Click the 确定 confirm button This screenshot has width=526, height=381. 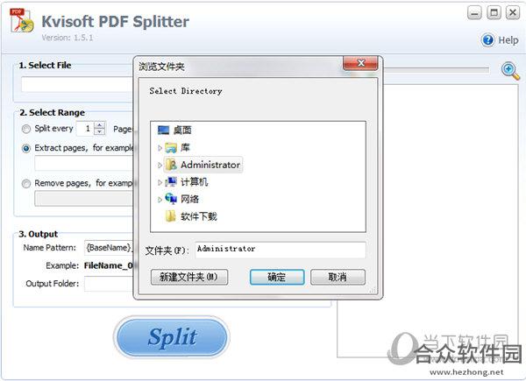coord(277,277)
